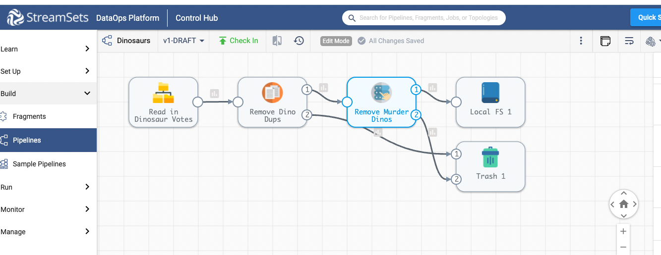Open the v1-DRAFT version dropdown
The height and width of the screenshot is (255, 661).
183,41
